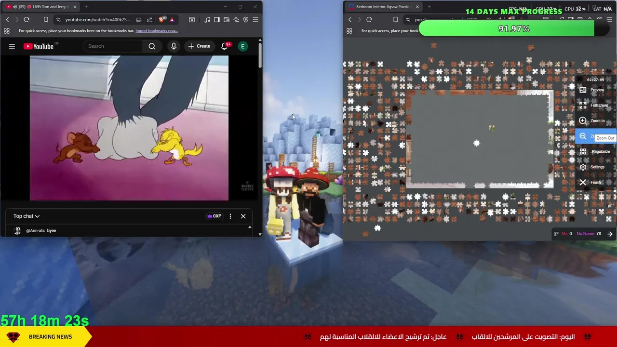Open browser hamburger menu in puzzle window

[609, 20]
